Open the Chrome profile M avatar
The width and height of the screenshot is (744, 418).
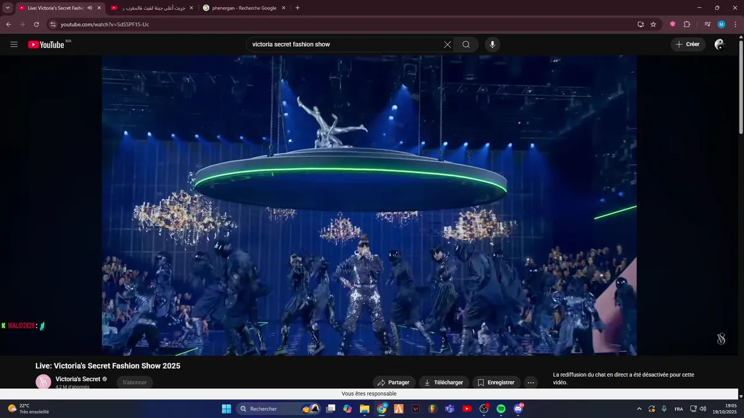tap(721, 24)
